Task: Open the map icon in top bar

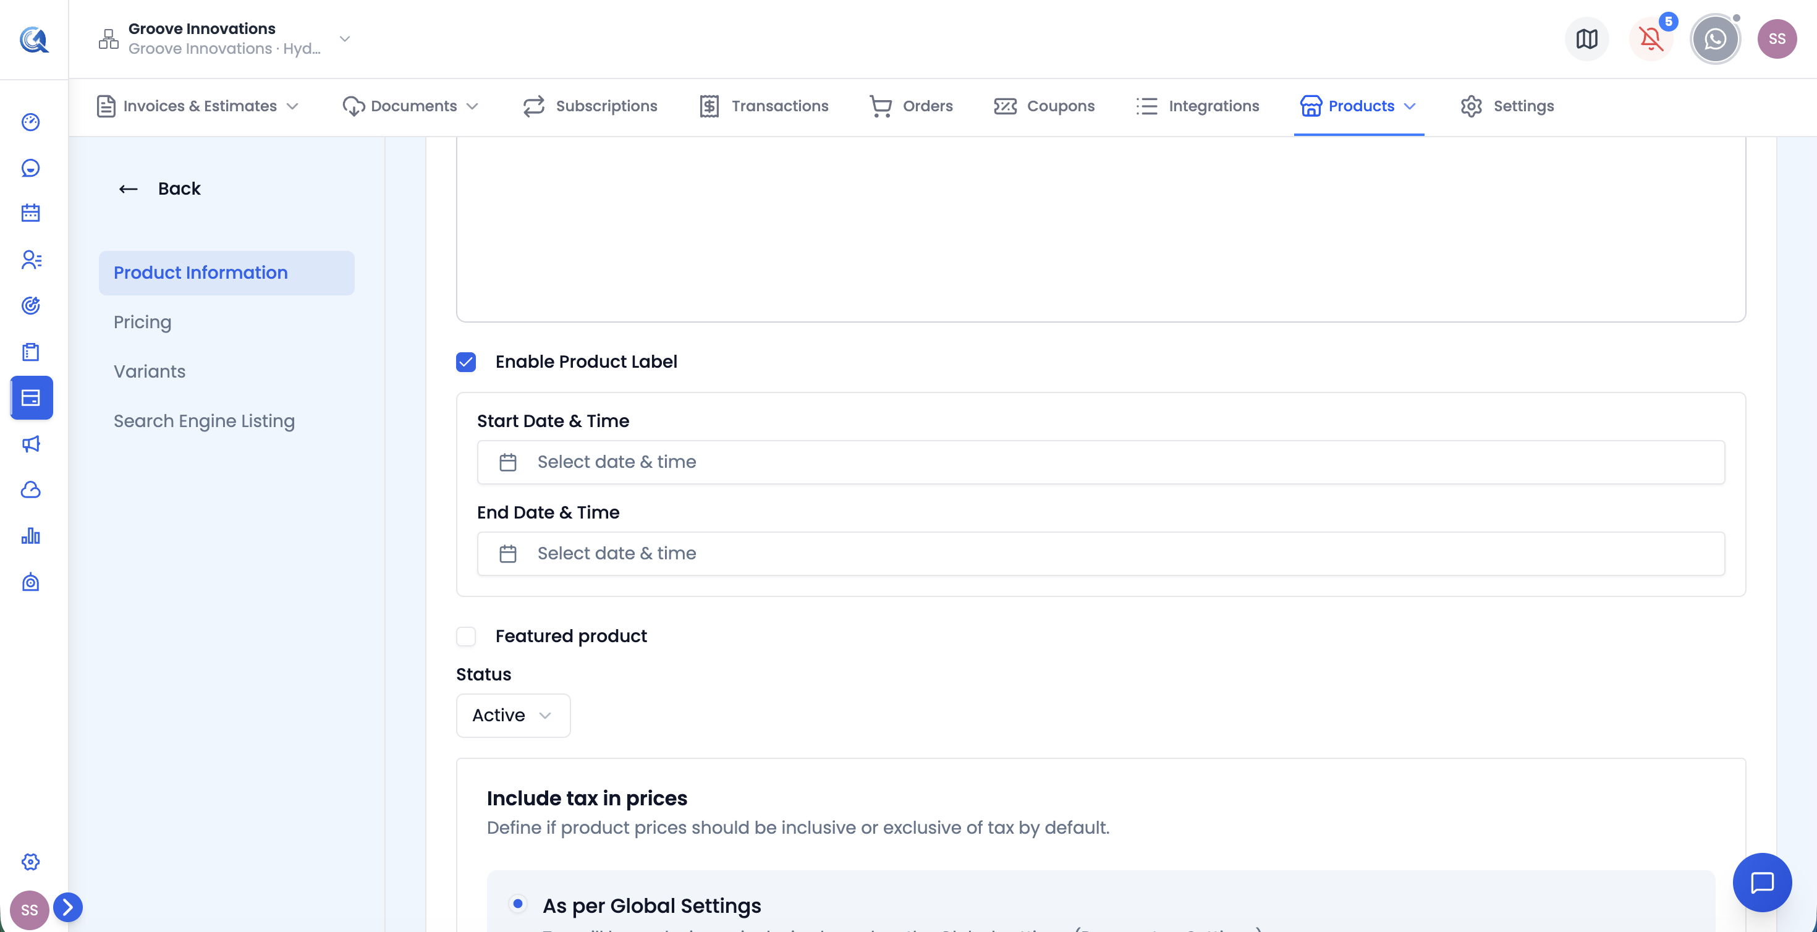Action: pyautogui.click(x=1586, y=39)
